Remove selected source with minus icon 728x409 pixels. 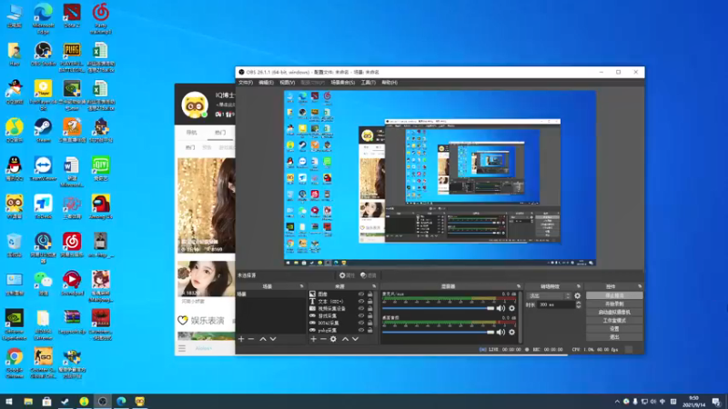323,339
